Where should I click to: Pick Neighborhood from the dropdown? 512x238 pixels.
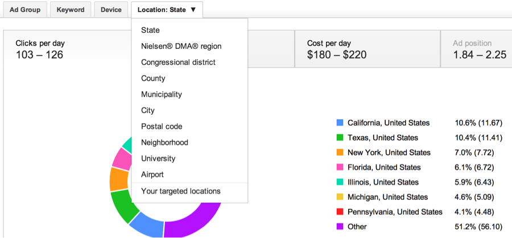point(164,143)
